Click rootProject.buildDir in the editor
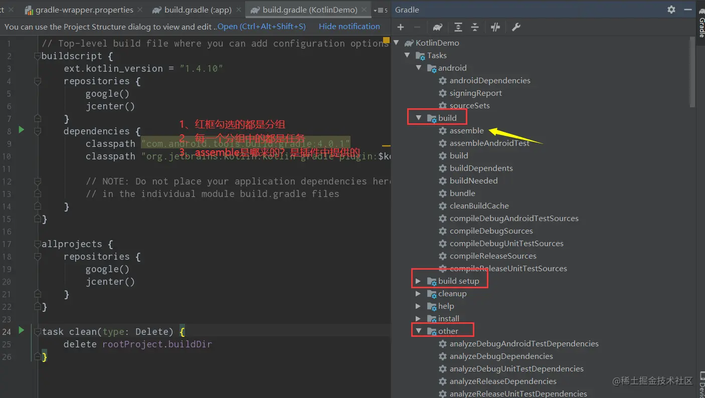The image size is (705, 398). point(157,344)
